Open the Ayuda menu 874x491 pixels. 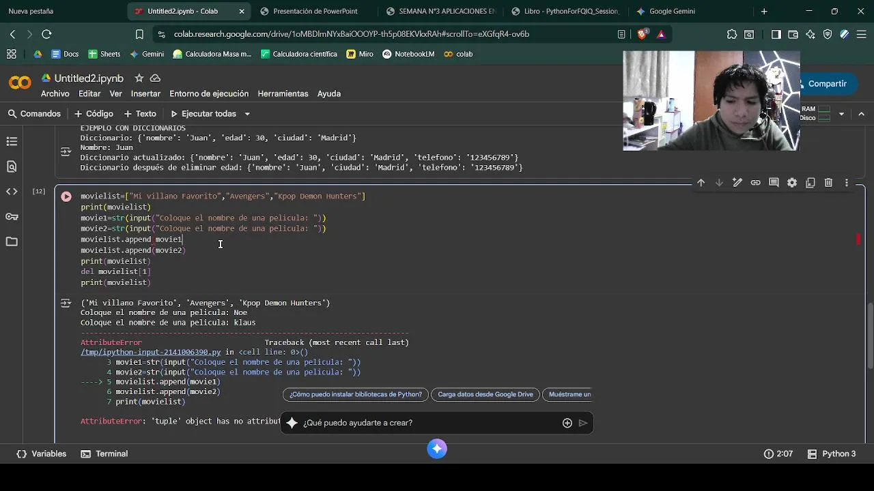pyautogui.click(x=329, y=93)
